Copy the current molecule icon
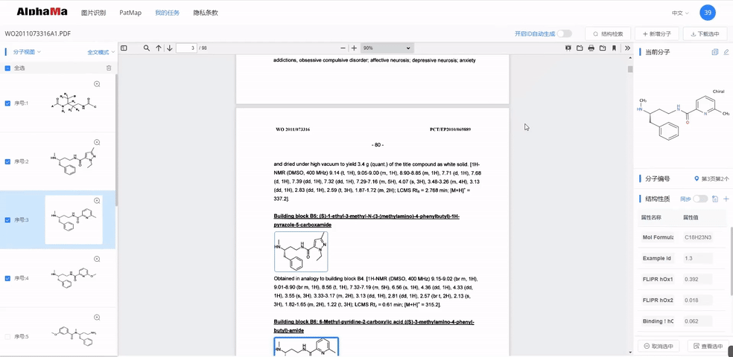Viewport: 733px width, 357px height. click(715, 52)
